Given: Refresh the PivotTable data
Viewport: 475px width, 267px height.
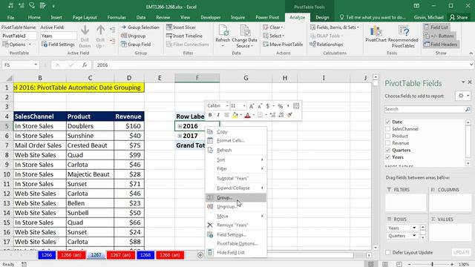Looking at the screenshot, I should [x=223, y=36].
